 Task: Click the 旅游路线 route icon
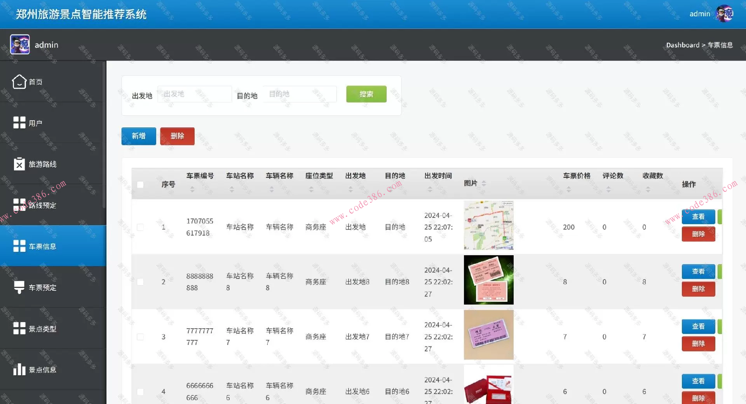[x=19, y=164]
